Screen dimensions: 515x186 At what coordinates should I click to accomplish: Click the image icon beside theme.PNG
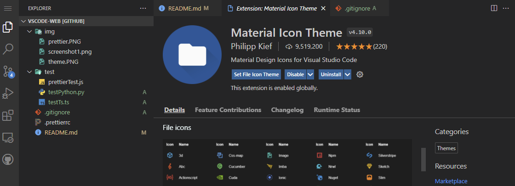tap(41, 62)
